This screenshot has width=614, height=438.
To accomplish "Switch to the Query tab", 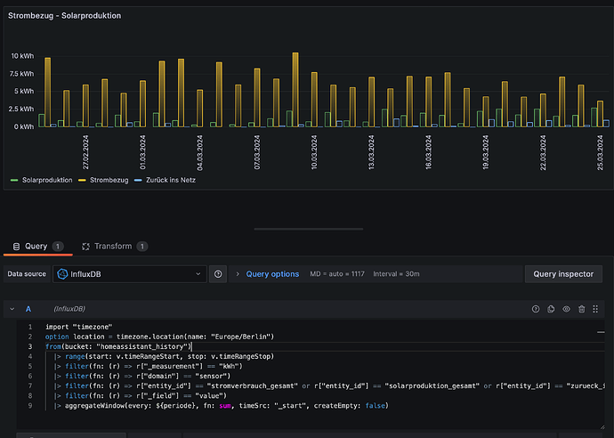I will coord(38,247).
